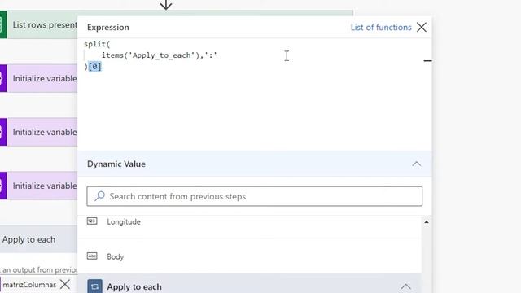Click the scroll up arrow in dynamic list

[427, 222]
